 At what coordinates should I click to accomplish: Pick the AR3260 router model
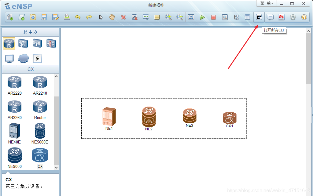[15, 110]
